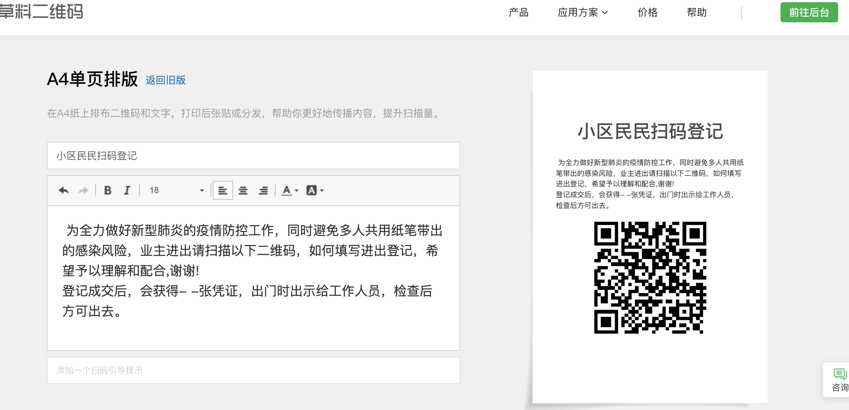Viewport: 849px width, 410px height.
Task: Click the title field 小区民民扫码登记
Action: point(254,156)
